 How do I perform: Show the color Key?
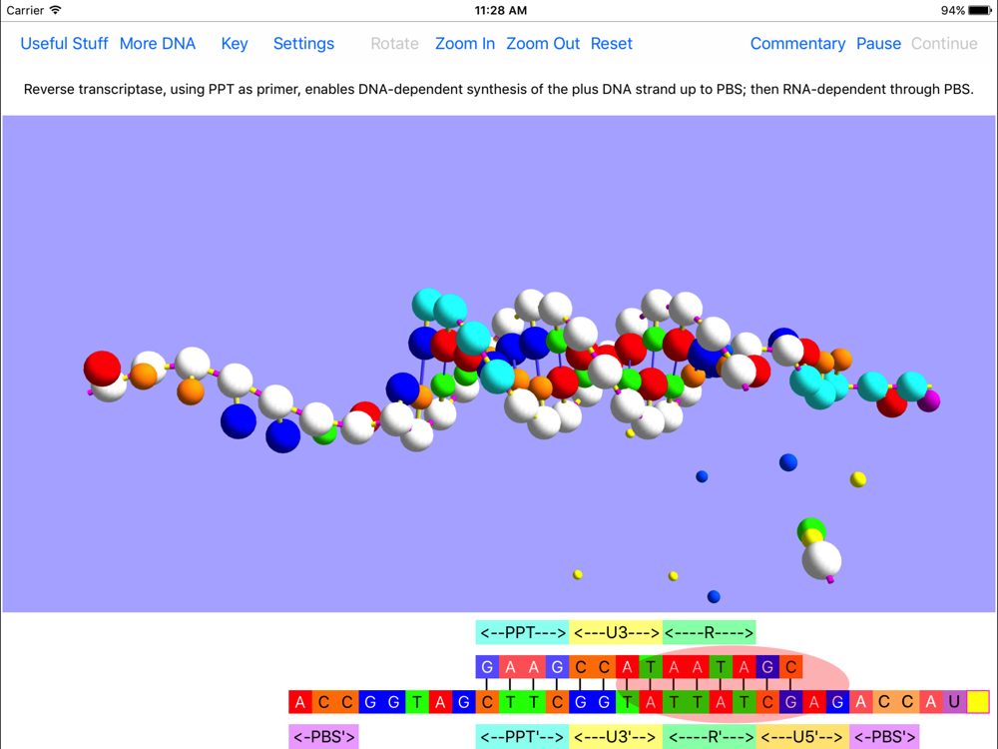[x=235, y=43]
